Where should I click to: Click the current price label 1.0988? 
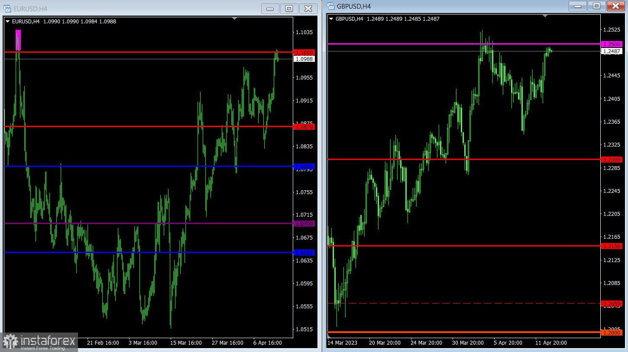tap(304, 59)
